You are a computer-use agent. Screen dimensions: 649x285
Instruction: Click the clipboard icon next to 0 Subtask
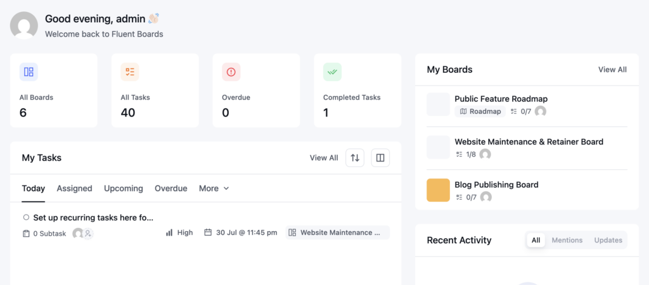coord(26,234)
